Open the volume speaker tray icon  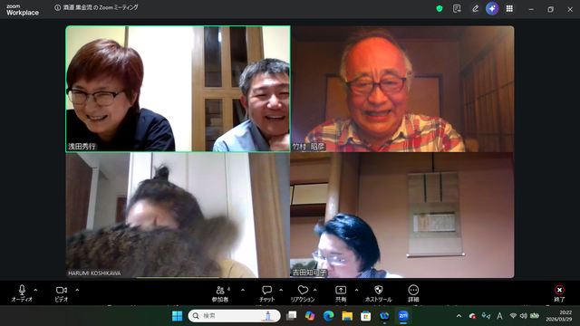524,316
